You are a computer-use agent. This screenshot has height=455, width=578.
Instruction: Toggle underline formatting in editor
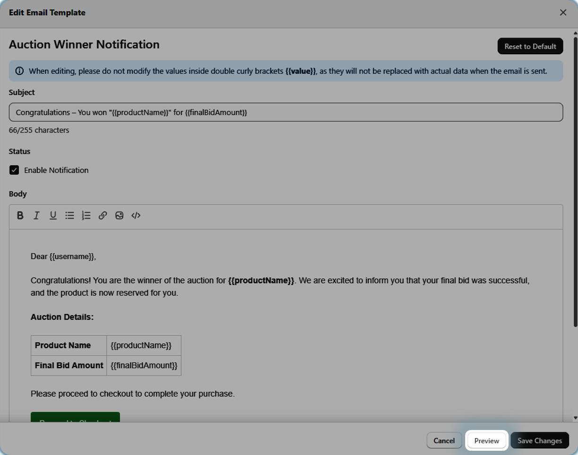tap(53, 215)
